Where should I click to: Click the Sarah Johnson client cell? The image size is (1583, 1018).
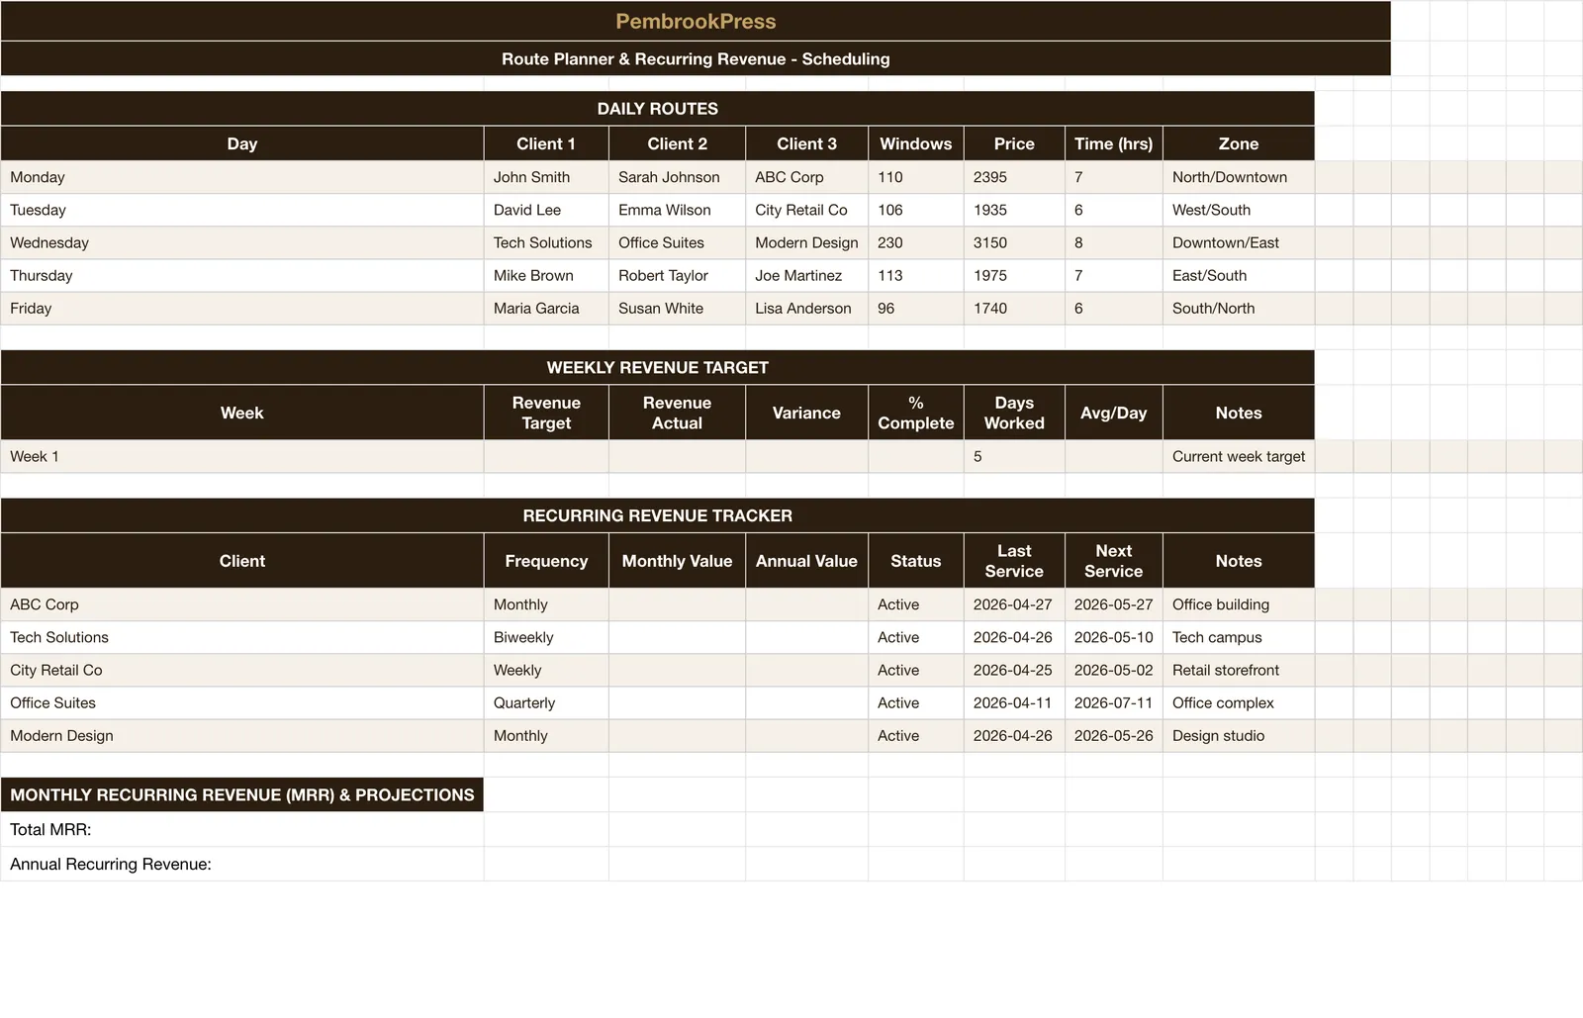pos(677,177)
